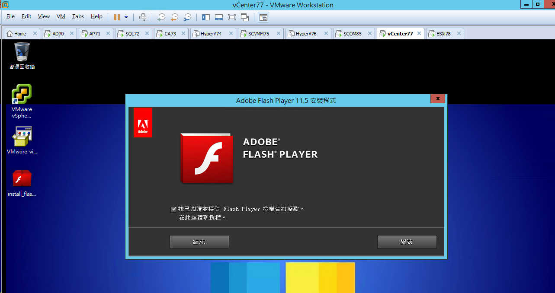This screenshot has width=555, height=293.
Task: Close the SCOM85 tab
Action: (x=369, y=33)
